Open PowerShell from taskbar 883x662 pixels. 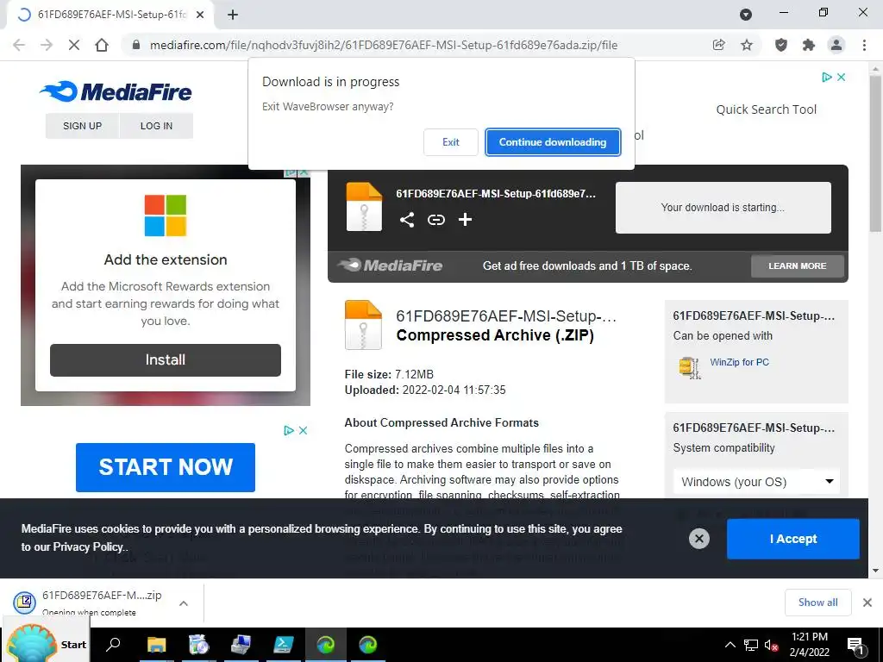[x=283, y=645]
